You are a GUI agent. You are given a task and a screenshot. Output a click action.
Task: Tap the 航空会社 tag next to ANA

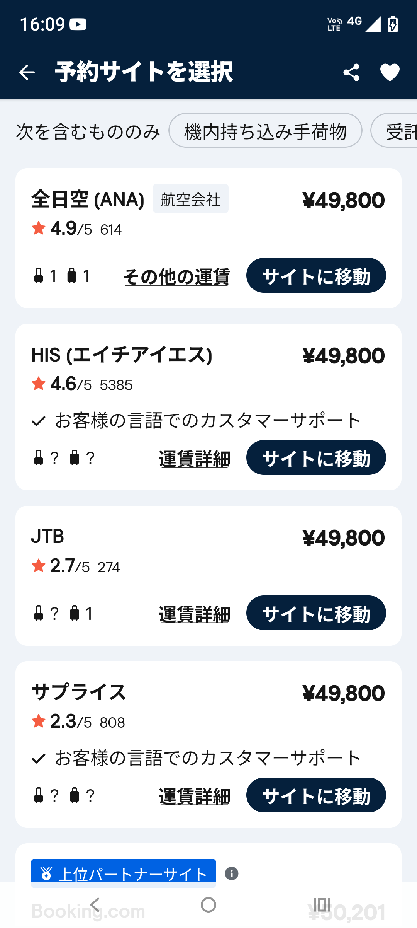(191, 199)
